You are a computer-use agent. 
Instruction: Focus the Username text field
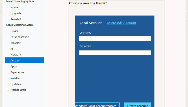click(x=115, y=39)
